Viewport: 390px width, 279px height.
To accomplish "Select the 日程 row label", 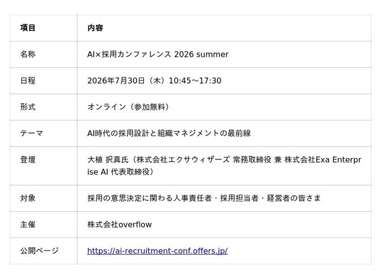I will (27, 81).
